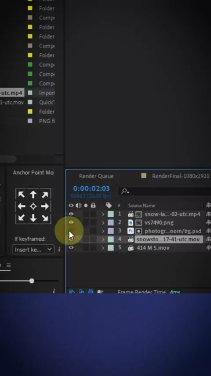Open the RenderFinal-1080x1920 composition tab

pos(181,176)
